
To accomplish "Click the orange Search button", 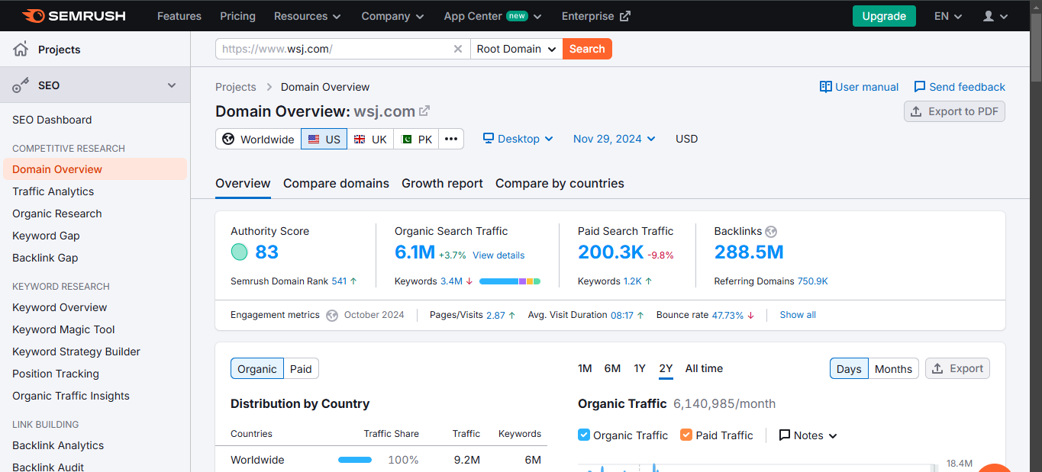I will tap(587, 49).
